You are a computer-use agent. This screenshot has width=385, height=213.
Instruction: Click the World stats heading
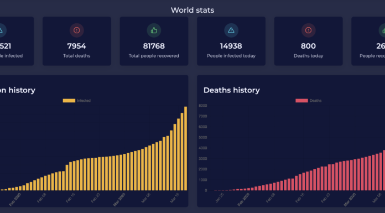[x=192, y=10]
